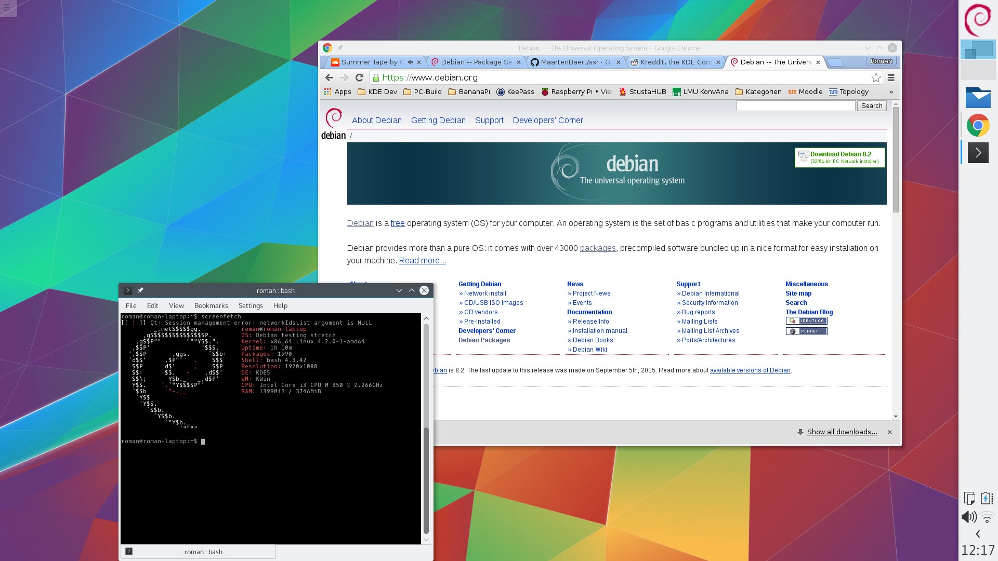Open the Raspberry Pi bookmark
The width and height of the screenshot is (998, 561).
click(x=576, y=91)
